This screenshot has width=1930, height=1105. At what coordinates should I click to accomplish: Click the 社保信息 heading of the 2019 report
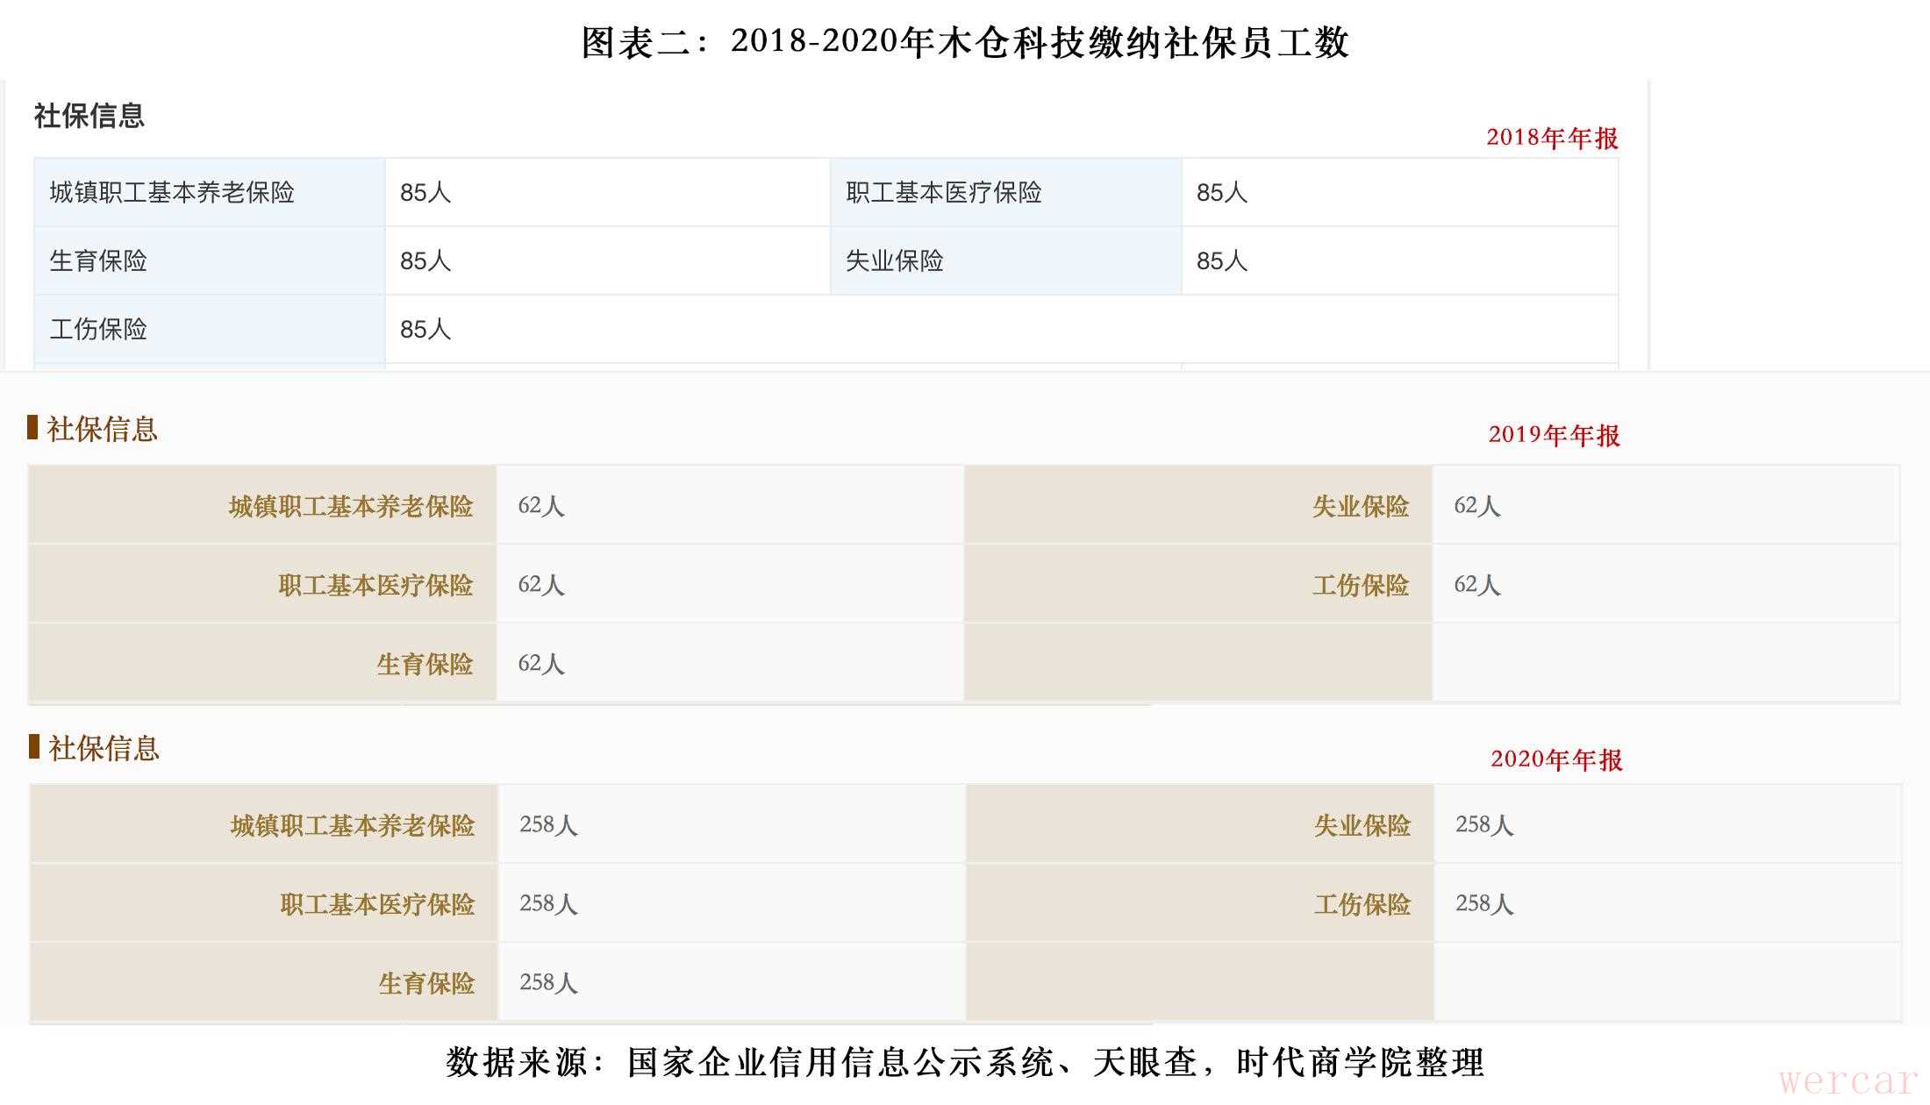[102, 429]
